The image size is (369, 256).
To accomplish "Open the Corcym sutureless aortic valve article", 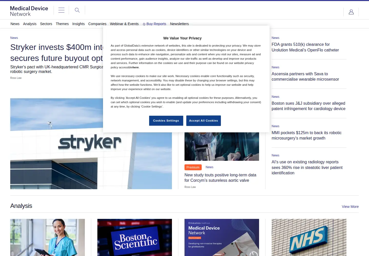I will (220, 178).
